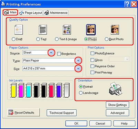Click the Show Settings button
This screenshot has height=129, width=138.
pos(117,105)
